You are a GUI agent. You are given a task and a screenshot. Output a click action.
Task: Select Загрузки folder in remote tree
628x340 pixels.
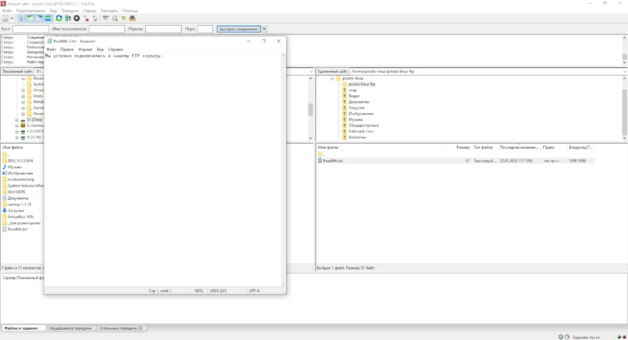tap(356, 108)
